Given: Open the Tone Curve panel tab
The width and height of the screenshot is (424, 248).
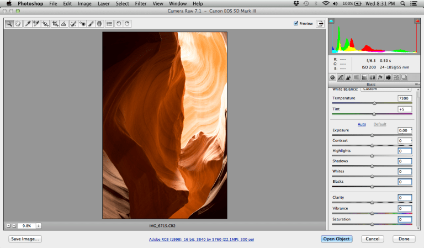Looking at the screenshot, I should [x=341, y=77].
